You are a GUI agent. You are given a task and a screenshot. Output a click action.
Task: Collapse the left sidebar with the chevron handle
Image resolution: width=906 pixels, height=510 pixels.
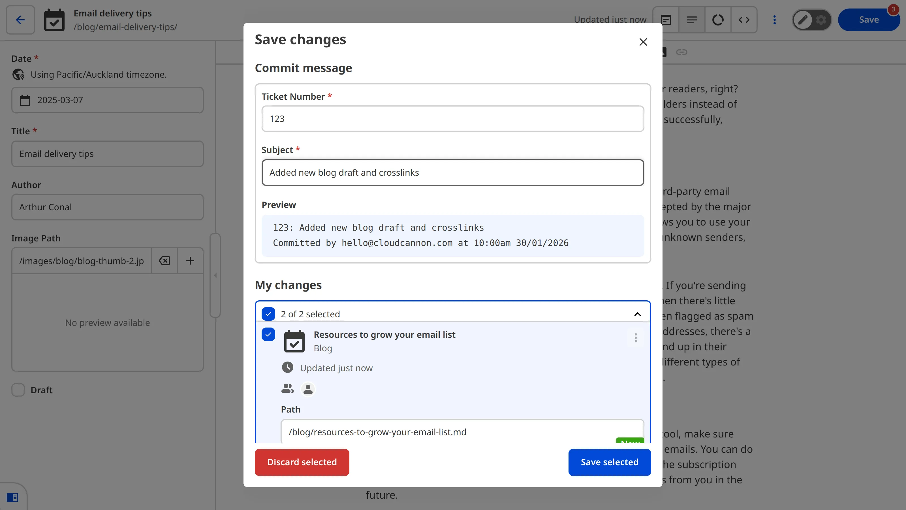[x=215, y=275]
